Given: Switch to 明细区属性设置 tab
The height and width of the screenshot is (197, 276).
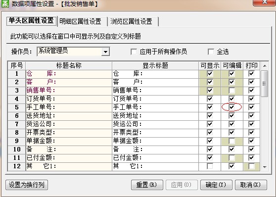Looking at the screenshot, I should [x=80, y=22].
